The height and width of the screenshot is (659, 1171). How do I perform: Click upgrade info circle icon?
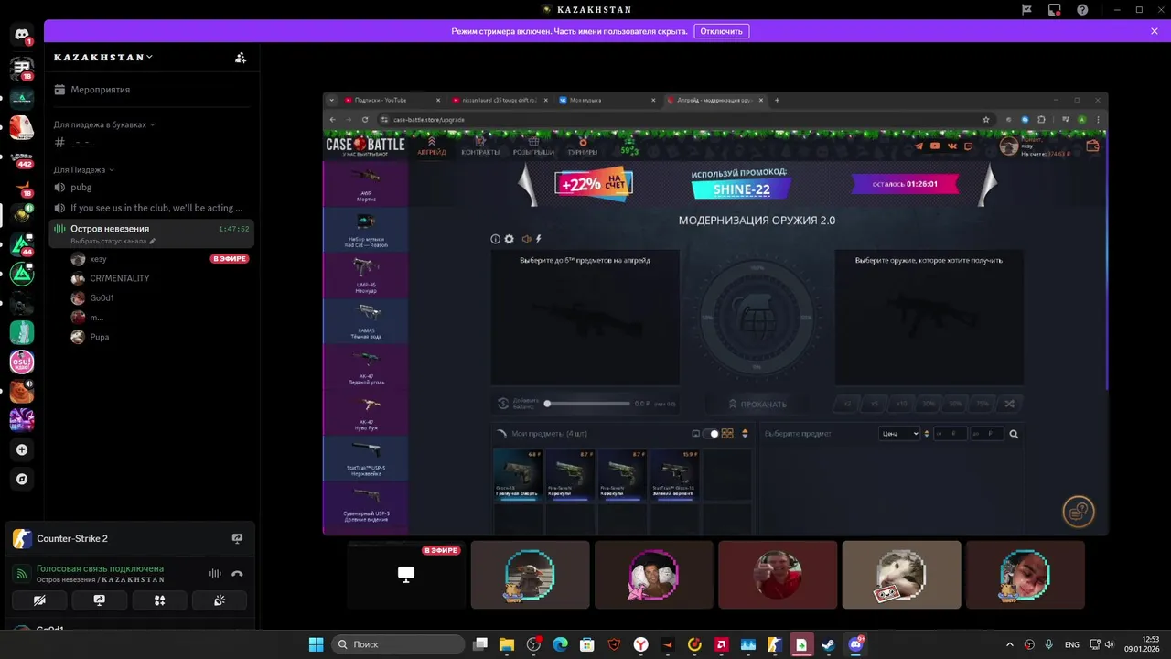pos(496,239)
